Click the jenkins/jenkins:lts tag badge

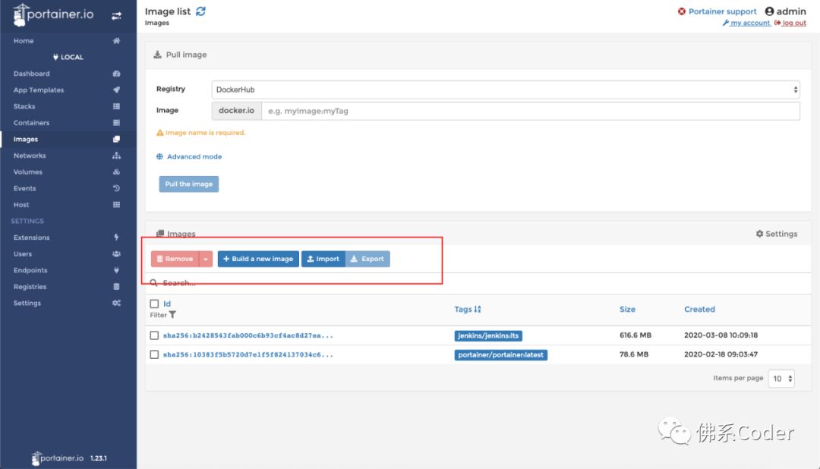pyautogui.click(x=488, y=335)
